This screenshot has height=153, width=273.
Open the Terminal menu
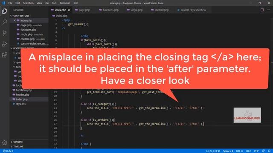pos(64,3)
